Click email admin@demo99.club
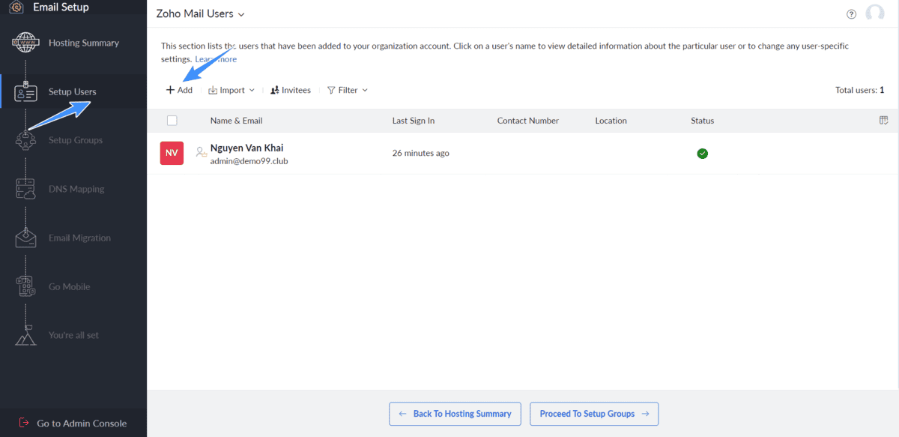This screenshot has width=899, height=437. [249, 161]
